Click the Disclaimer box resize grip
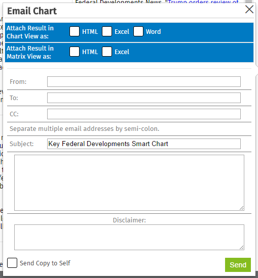Screen dimensions: 258x278 (242, 248)
